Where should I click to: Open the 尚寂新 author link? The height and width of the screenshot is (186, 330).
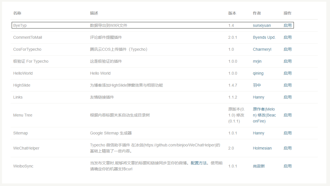(259, 166)
